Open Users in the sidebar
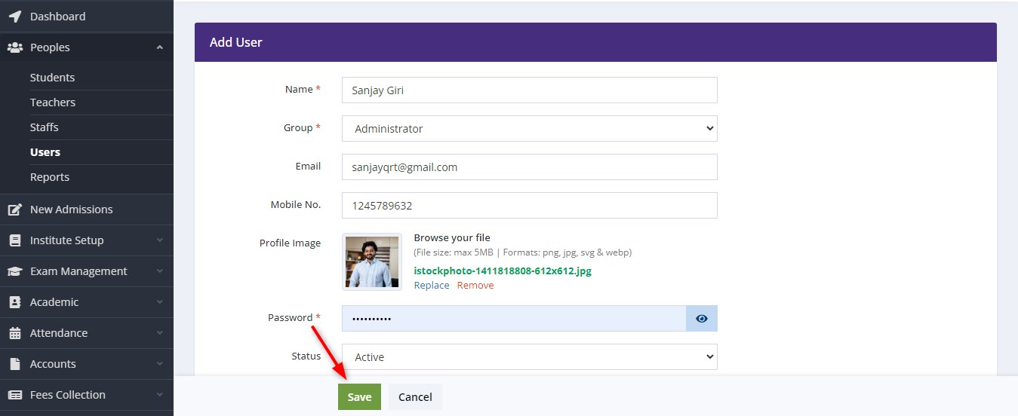1018x416 pixels. [x=45, y=151]
